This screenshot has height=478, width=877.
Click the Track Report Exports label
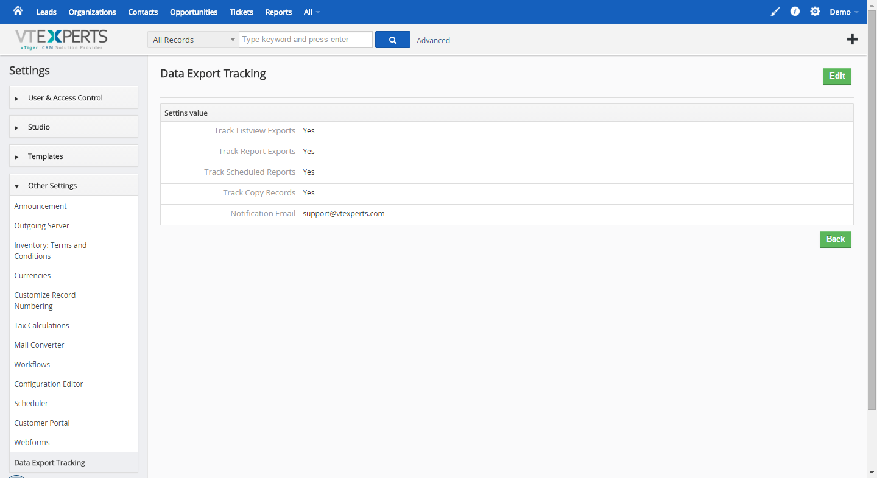click(x=257, y=151)
